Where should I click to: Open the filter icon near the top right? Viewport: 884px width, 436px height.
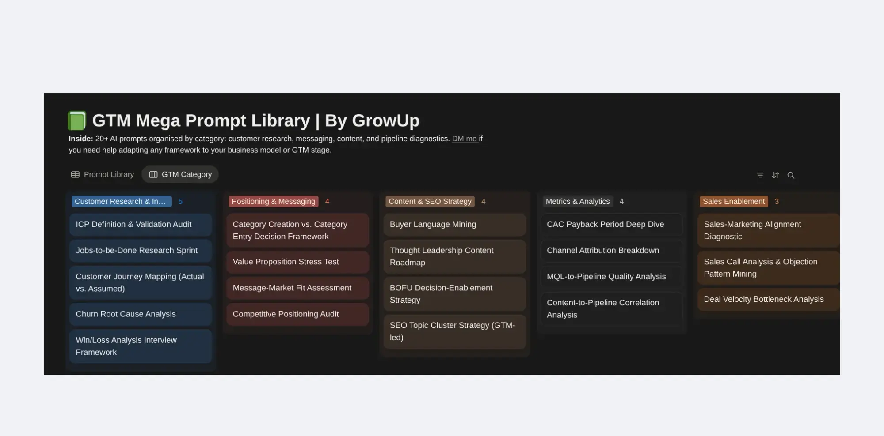pyautogui.click(x=760, y=175)
